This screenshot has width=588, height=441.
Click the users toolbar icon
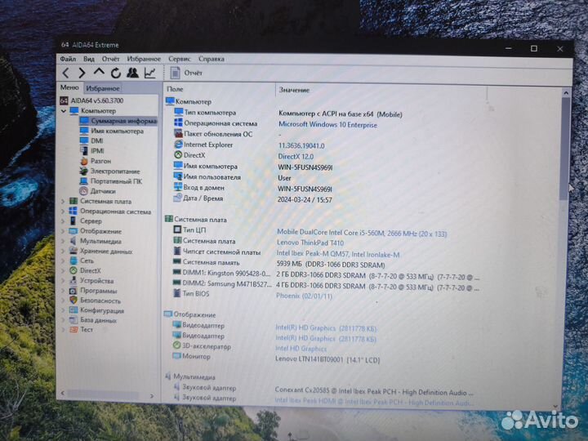[x=132, y=73]
